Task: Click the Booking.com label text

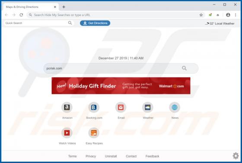Action: [94, 118]
